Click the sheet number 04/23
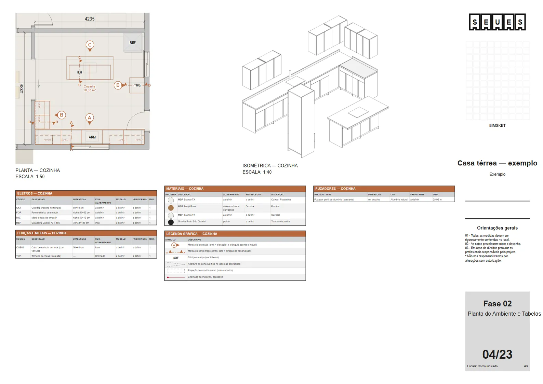 pyautogui.click(x=497, y=354)
